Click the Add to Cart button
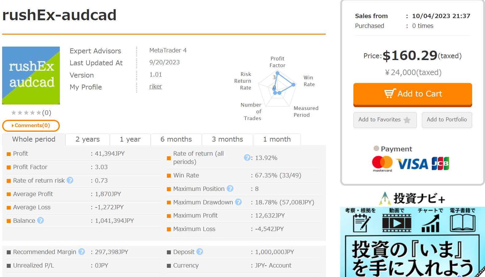This screenshot has width=485, height=277. coord(413,95)
